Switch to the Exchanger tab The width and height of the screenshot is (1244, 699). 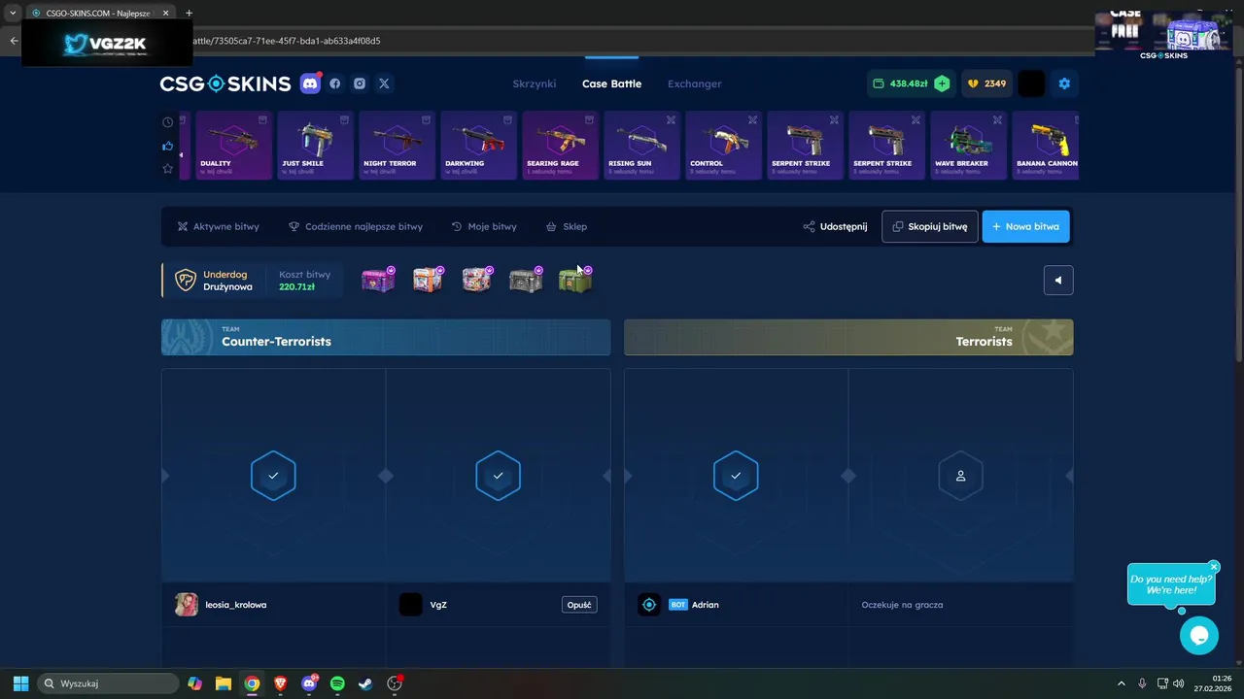[x=695, y=83]
